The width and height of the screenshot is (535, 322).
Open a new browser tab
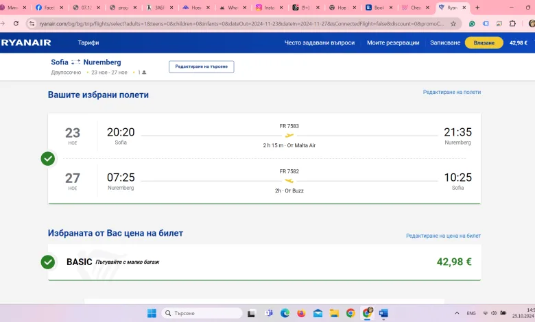click(477, 7)
